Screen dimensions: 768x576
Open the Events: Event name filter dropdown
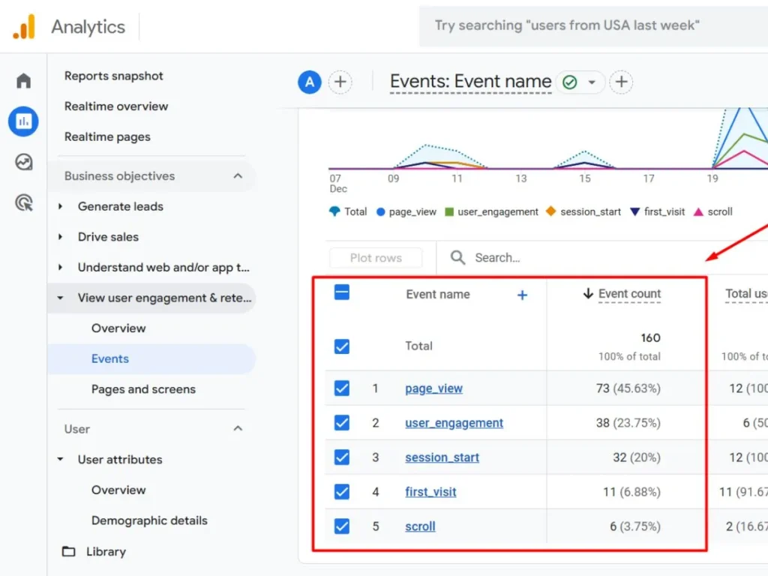[592, 82]
